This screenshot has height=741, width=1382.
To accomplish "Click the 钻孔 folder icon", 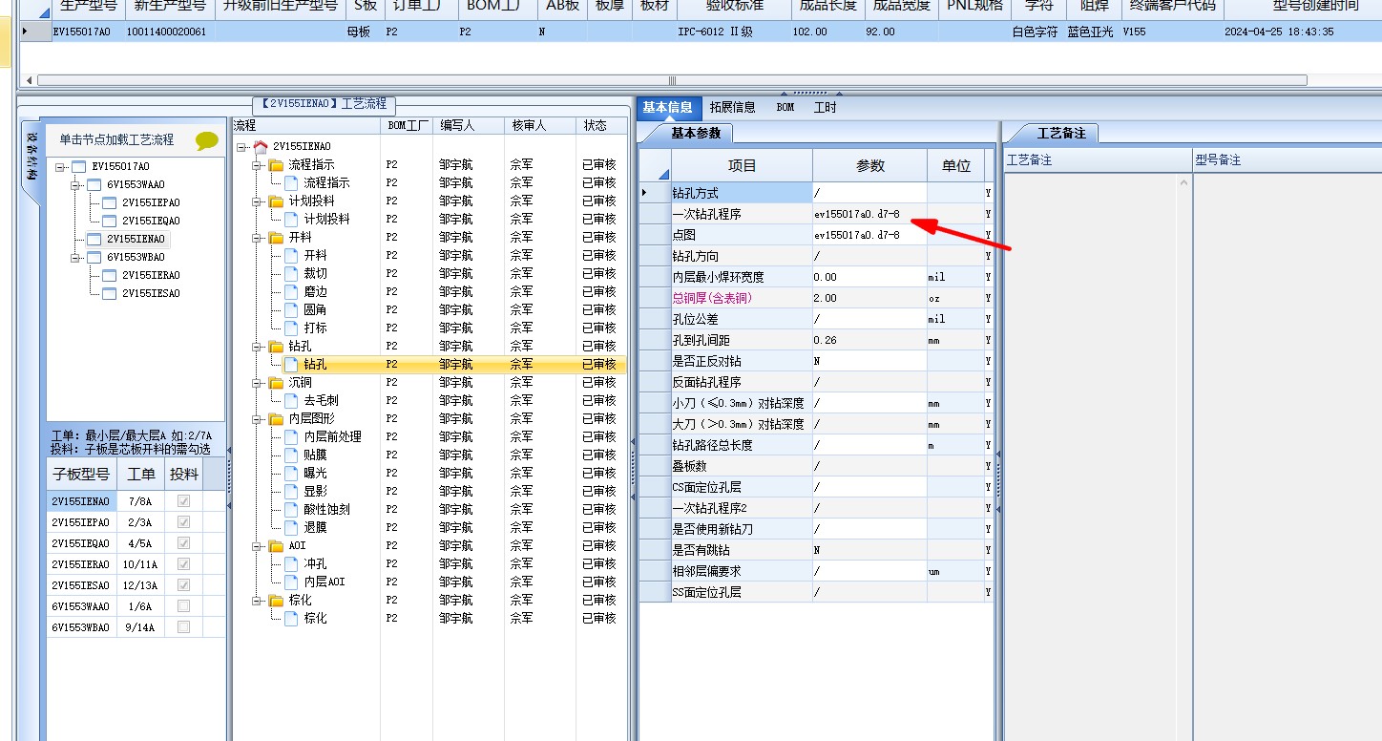I will click(276, 346).
